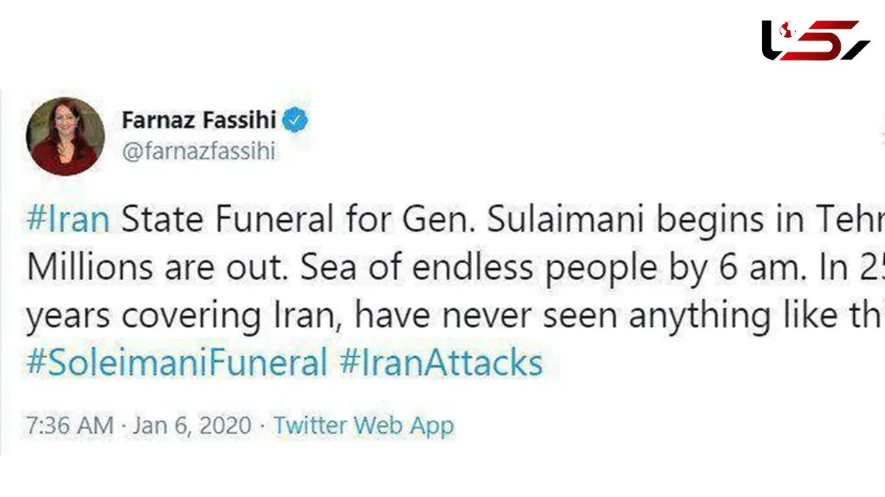Click the Rokna logo in the top-right
The width and height of the screenshot is (885, 497).
pyautogui.click(x=816, y=41)
